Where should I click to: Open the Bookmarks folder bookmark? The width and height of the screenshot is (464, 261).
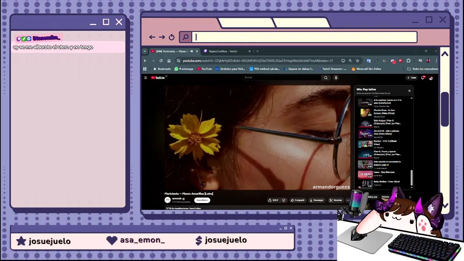coord(162,69)
